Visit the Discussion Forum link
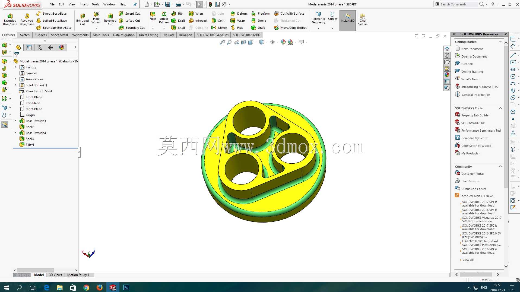 click(x=474, y=189)
